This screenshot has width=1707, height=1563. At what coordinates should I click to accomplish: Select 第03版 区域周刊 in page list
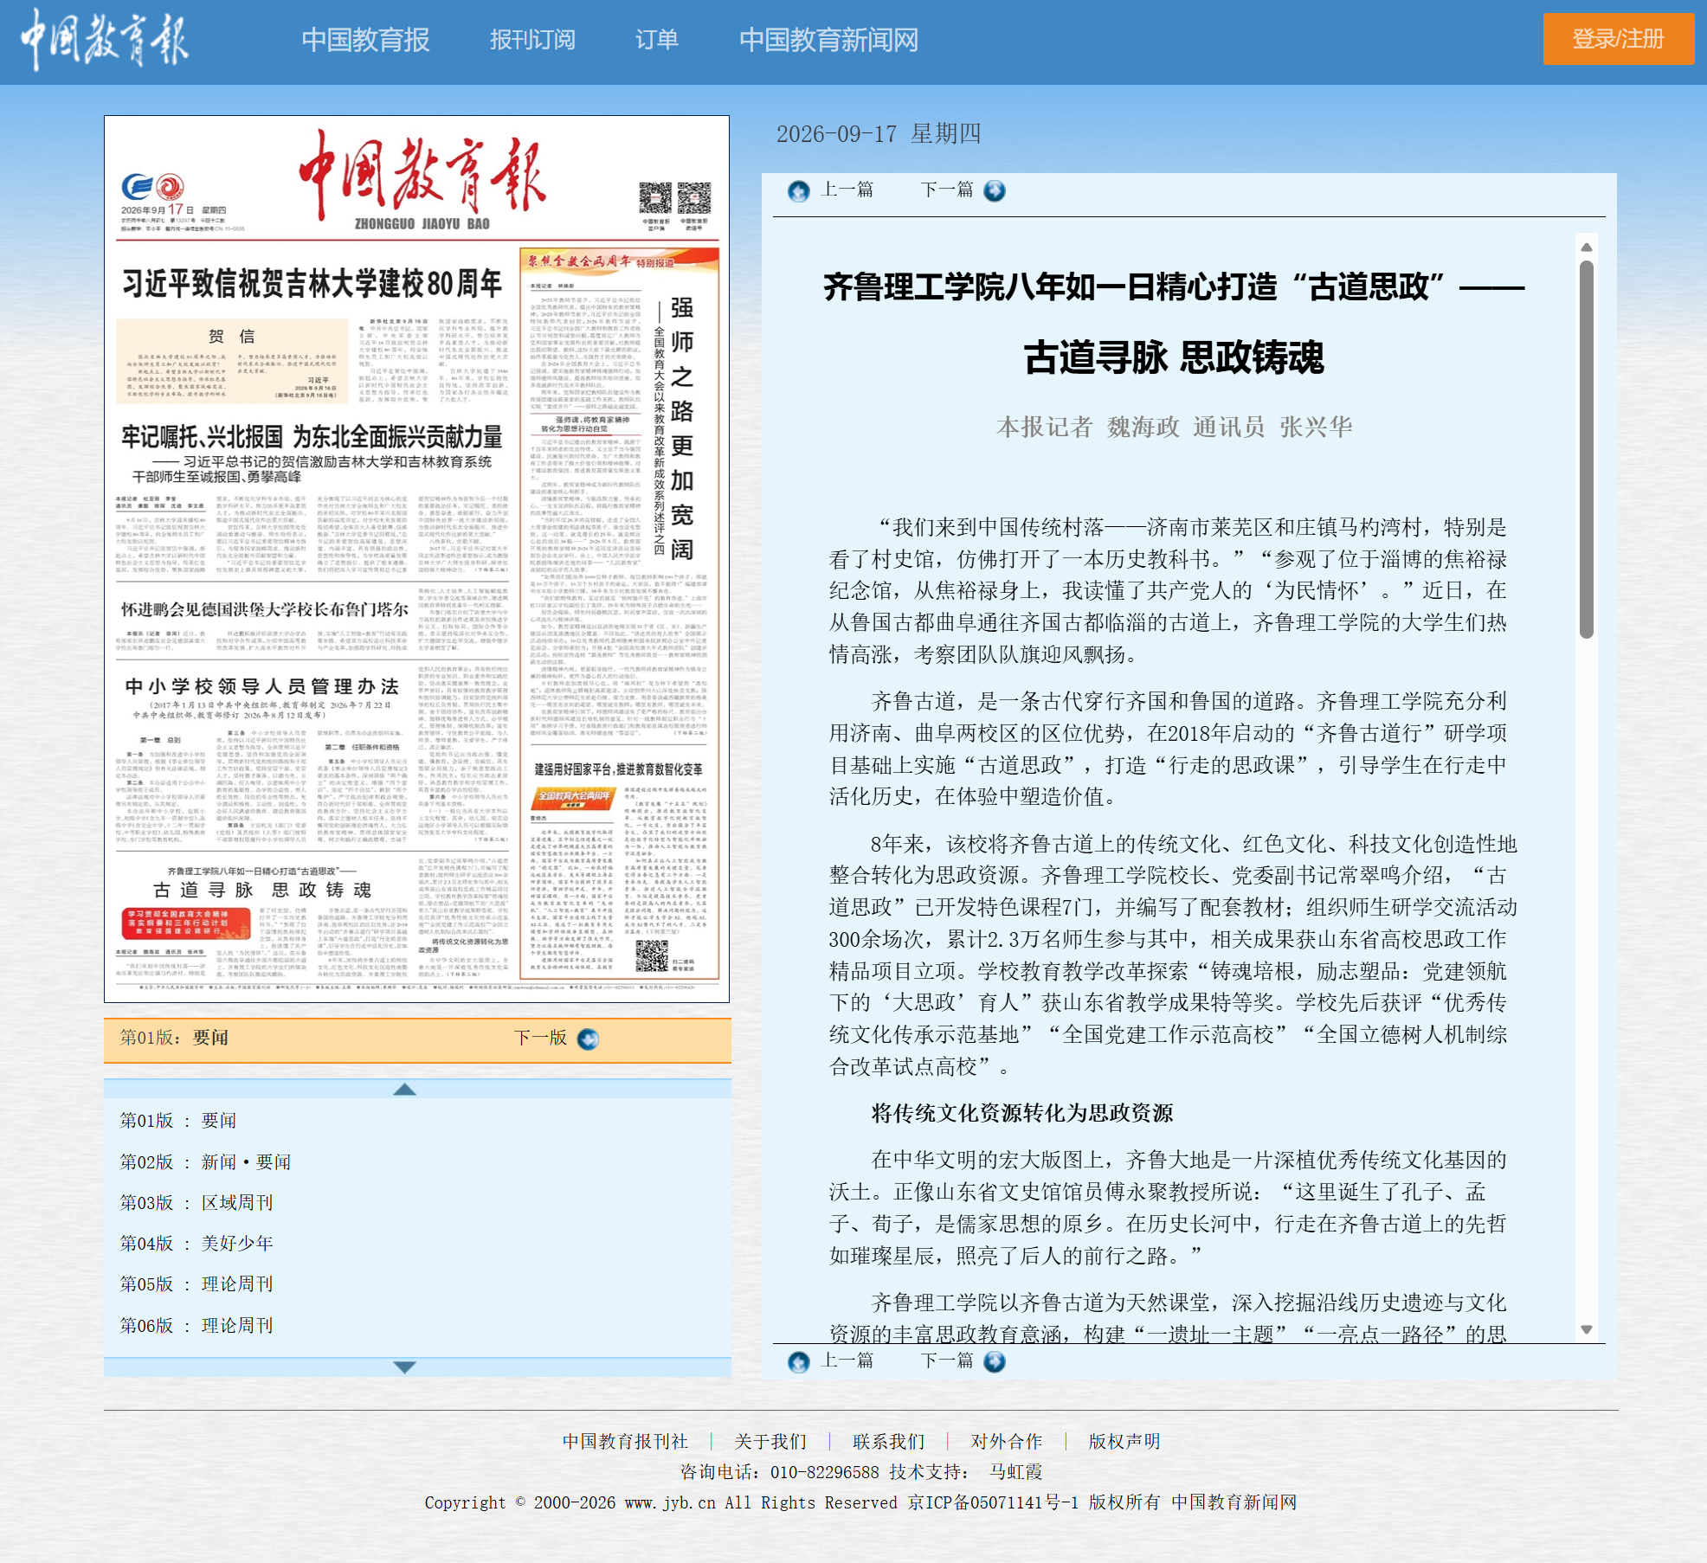pos(196,1203)
